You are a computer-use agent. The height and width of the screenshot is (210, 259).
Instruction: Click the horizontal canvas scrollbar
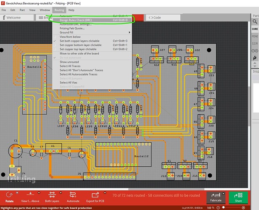coord(166,189)
